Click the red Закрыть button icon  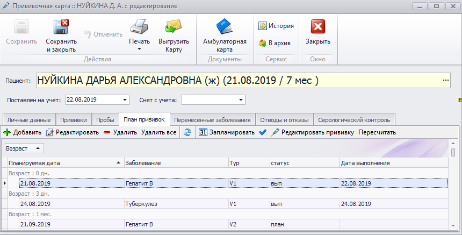pos(318,27)
